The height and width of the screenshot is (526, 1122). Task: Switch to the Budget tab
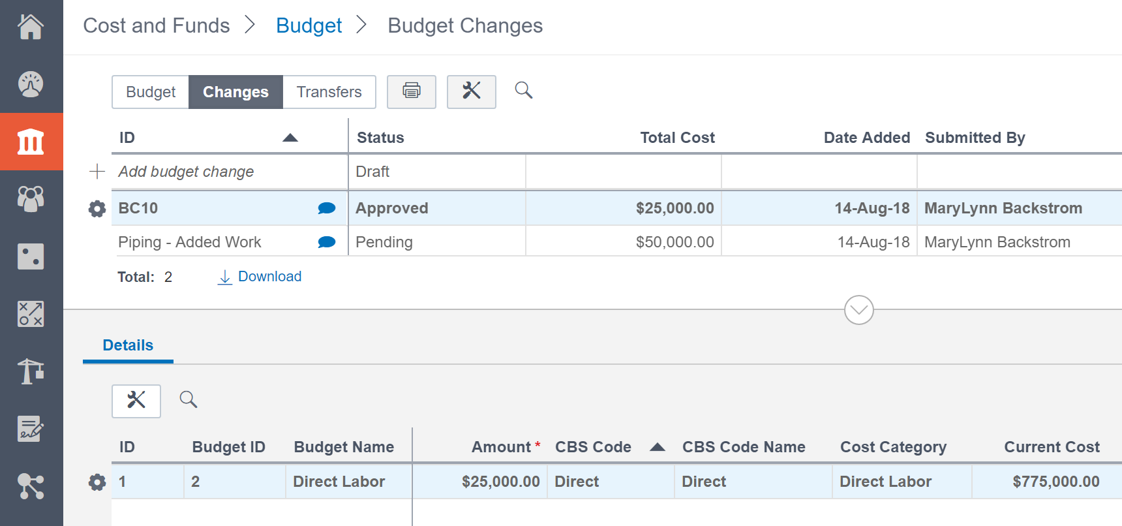(151, 92)
